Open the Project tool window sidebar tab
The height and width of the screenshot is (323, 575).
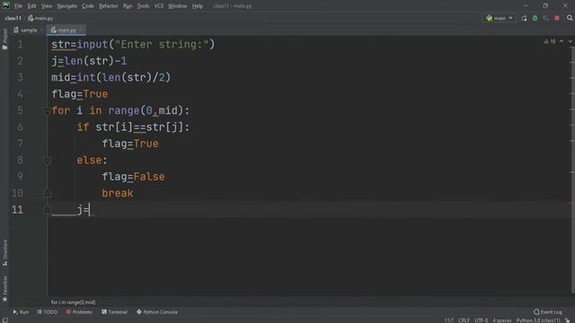click(4, 39)
